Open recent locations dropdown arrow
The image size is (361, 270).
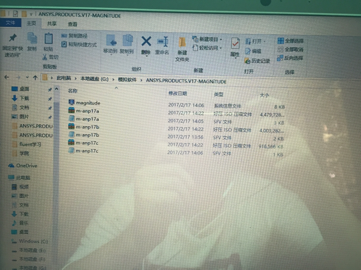point(27,77)
